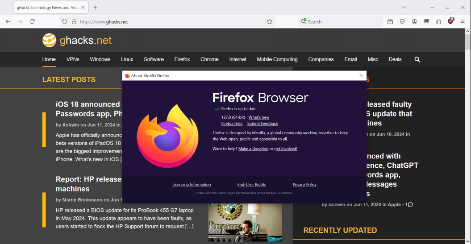Viewport: 471px width, 244px height.
Task: Click version text 127.0 (64-bit)
Action: pyautogui.click(x=233, y=117)
